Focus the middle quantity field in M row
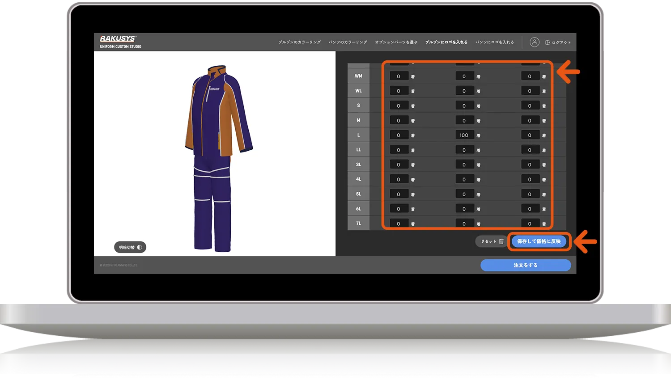The width and height of the screenshot is (671, 380). point(464,121)
